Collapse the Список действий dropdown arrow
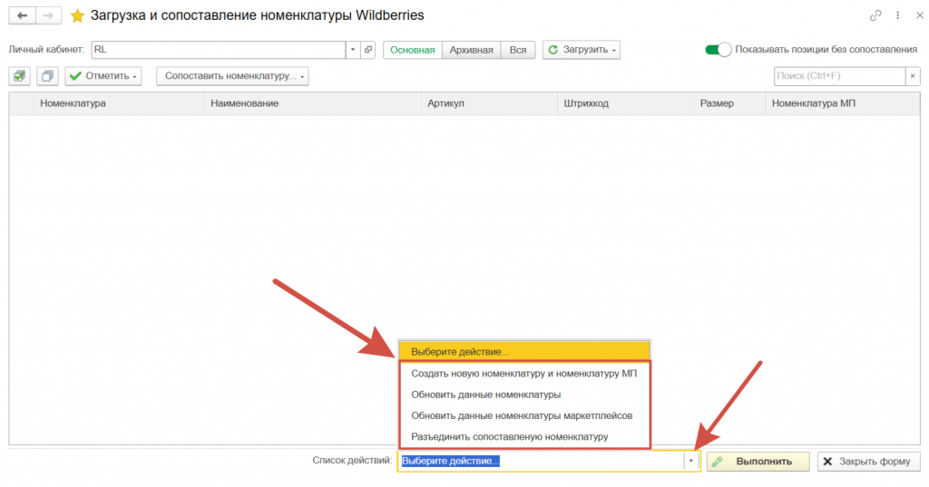 tap(691, 462)
